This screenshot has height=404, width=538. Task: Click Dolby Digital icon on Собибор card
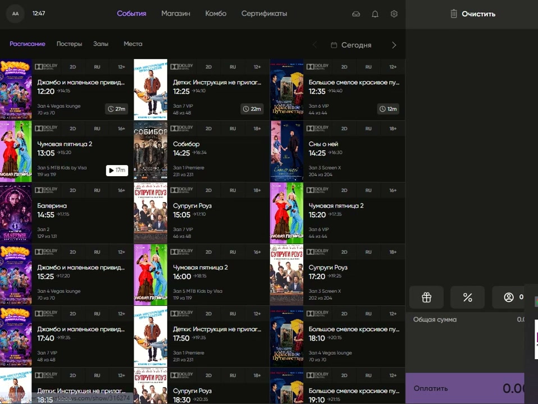click(x=181, y=128)
